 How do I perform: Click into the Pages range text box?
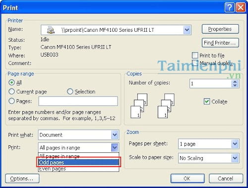point(78,101)
